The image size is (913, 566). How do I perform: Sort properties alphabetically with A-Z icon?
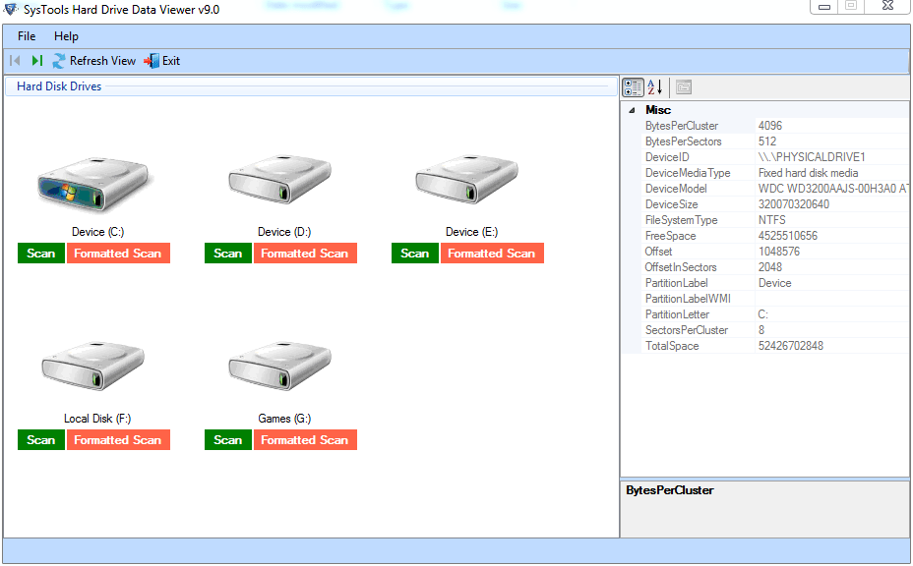(x=655, y=87)
